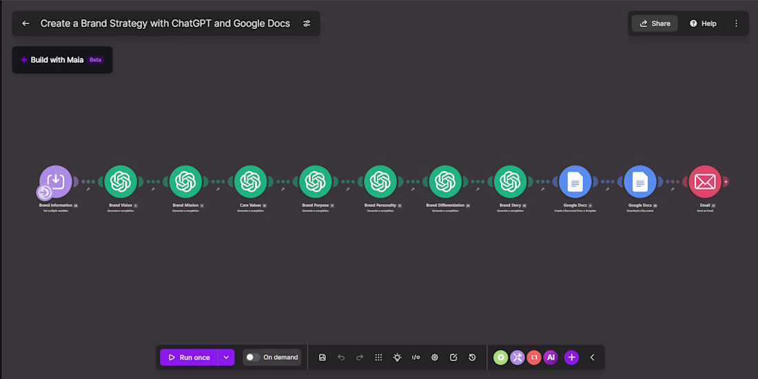758x379 pixels.
Task: Go back with the arrow next to title
Action: click(25, 23)
